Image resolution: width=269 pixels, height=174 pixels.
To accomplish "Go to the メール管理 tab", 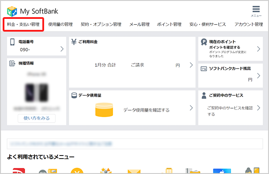I will pos(139,25).
